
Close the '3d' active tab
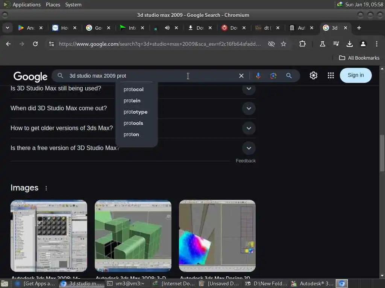tap(346, 28)
